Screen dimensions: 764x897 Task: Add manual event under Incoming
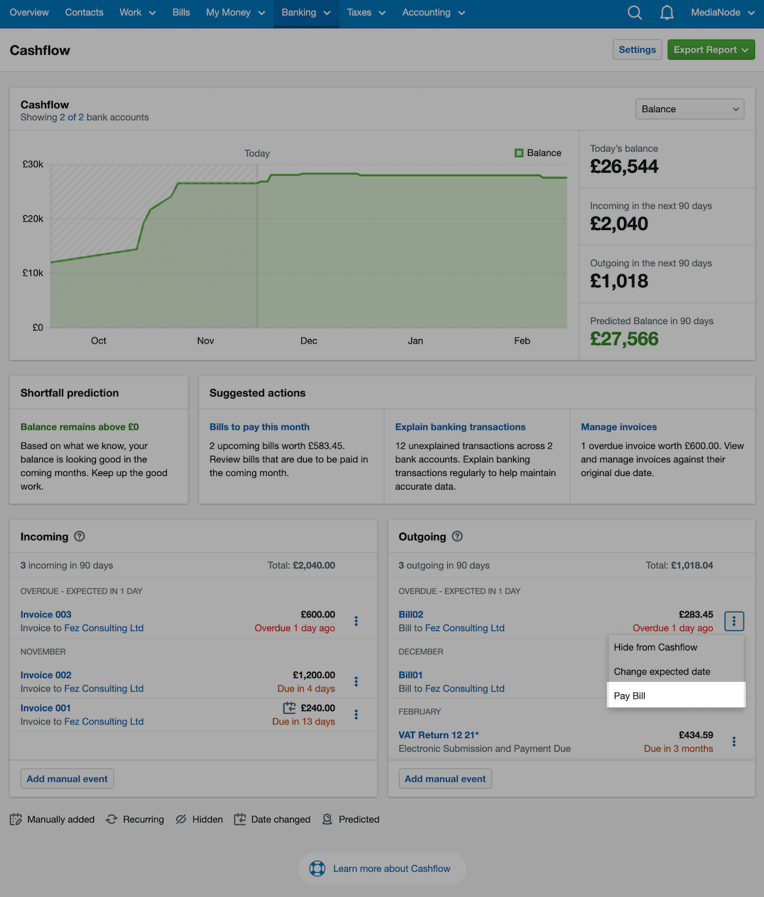pos(67,779)
